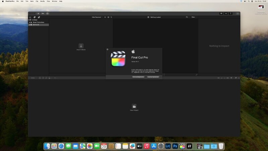Open Reminders from the Dock
Image resolution: width=268 pixels, height=151 pixels.
(x=118, y=146)
